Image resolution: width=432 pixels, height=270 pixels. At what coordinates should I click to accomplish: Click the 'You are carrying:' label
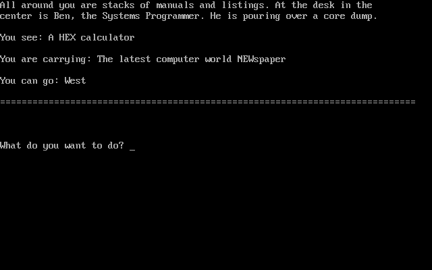[46, 59]
